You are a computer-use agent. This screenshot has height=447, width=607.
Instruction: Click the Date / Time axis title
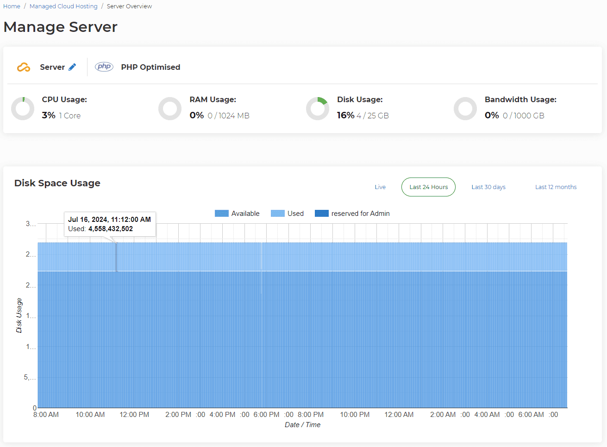(303, 425)
